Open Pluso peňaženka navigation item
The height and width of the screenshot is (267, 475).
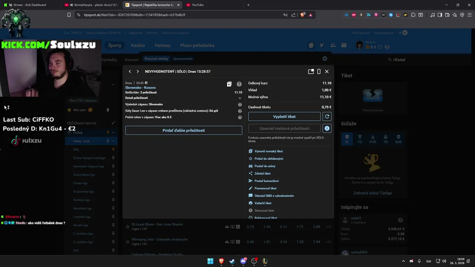pos(197,45)
